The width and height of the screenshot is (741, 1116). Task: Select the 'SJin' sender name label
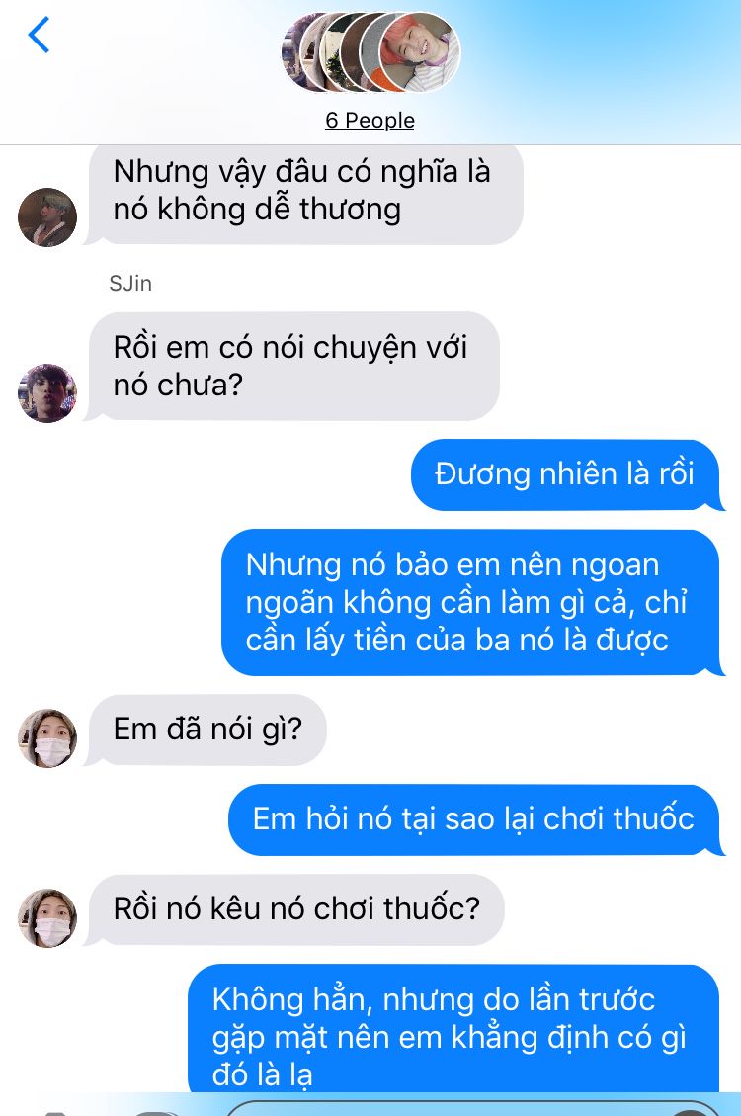[x=130, y=284]
